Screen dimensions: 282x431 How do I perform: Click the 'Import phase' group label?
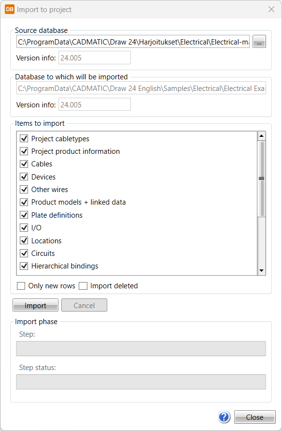click(36, 322)
